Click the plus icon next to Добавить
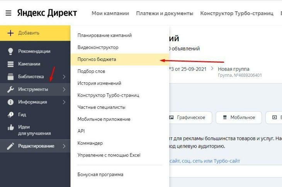 coord(10,33)
